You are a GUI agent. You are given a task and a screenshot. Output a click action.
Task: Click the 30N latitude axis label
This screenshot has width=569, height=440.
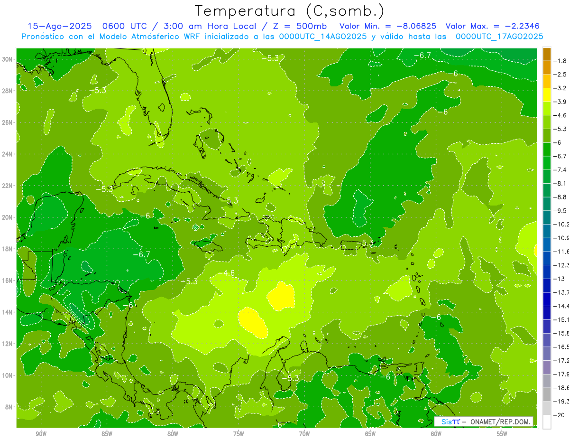8,59
